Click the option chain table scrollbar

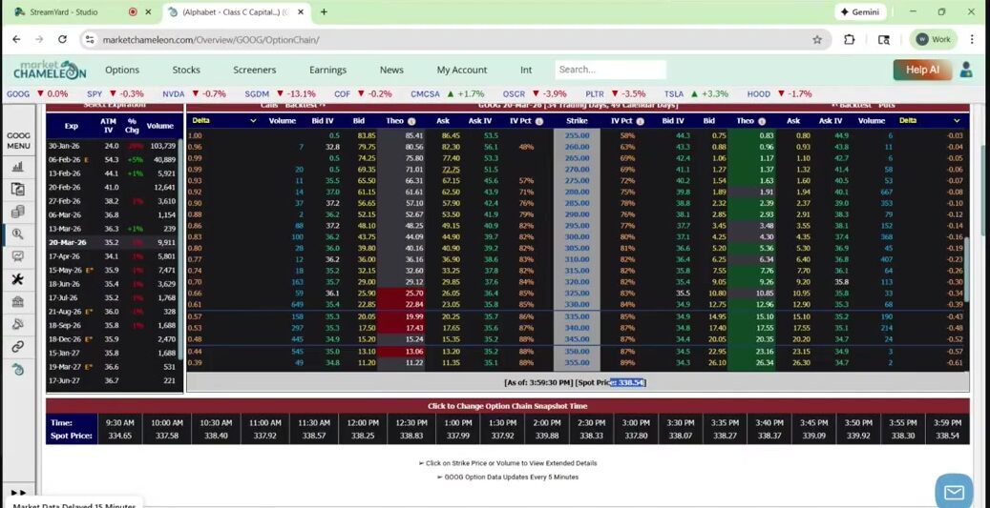(966, 267)
